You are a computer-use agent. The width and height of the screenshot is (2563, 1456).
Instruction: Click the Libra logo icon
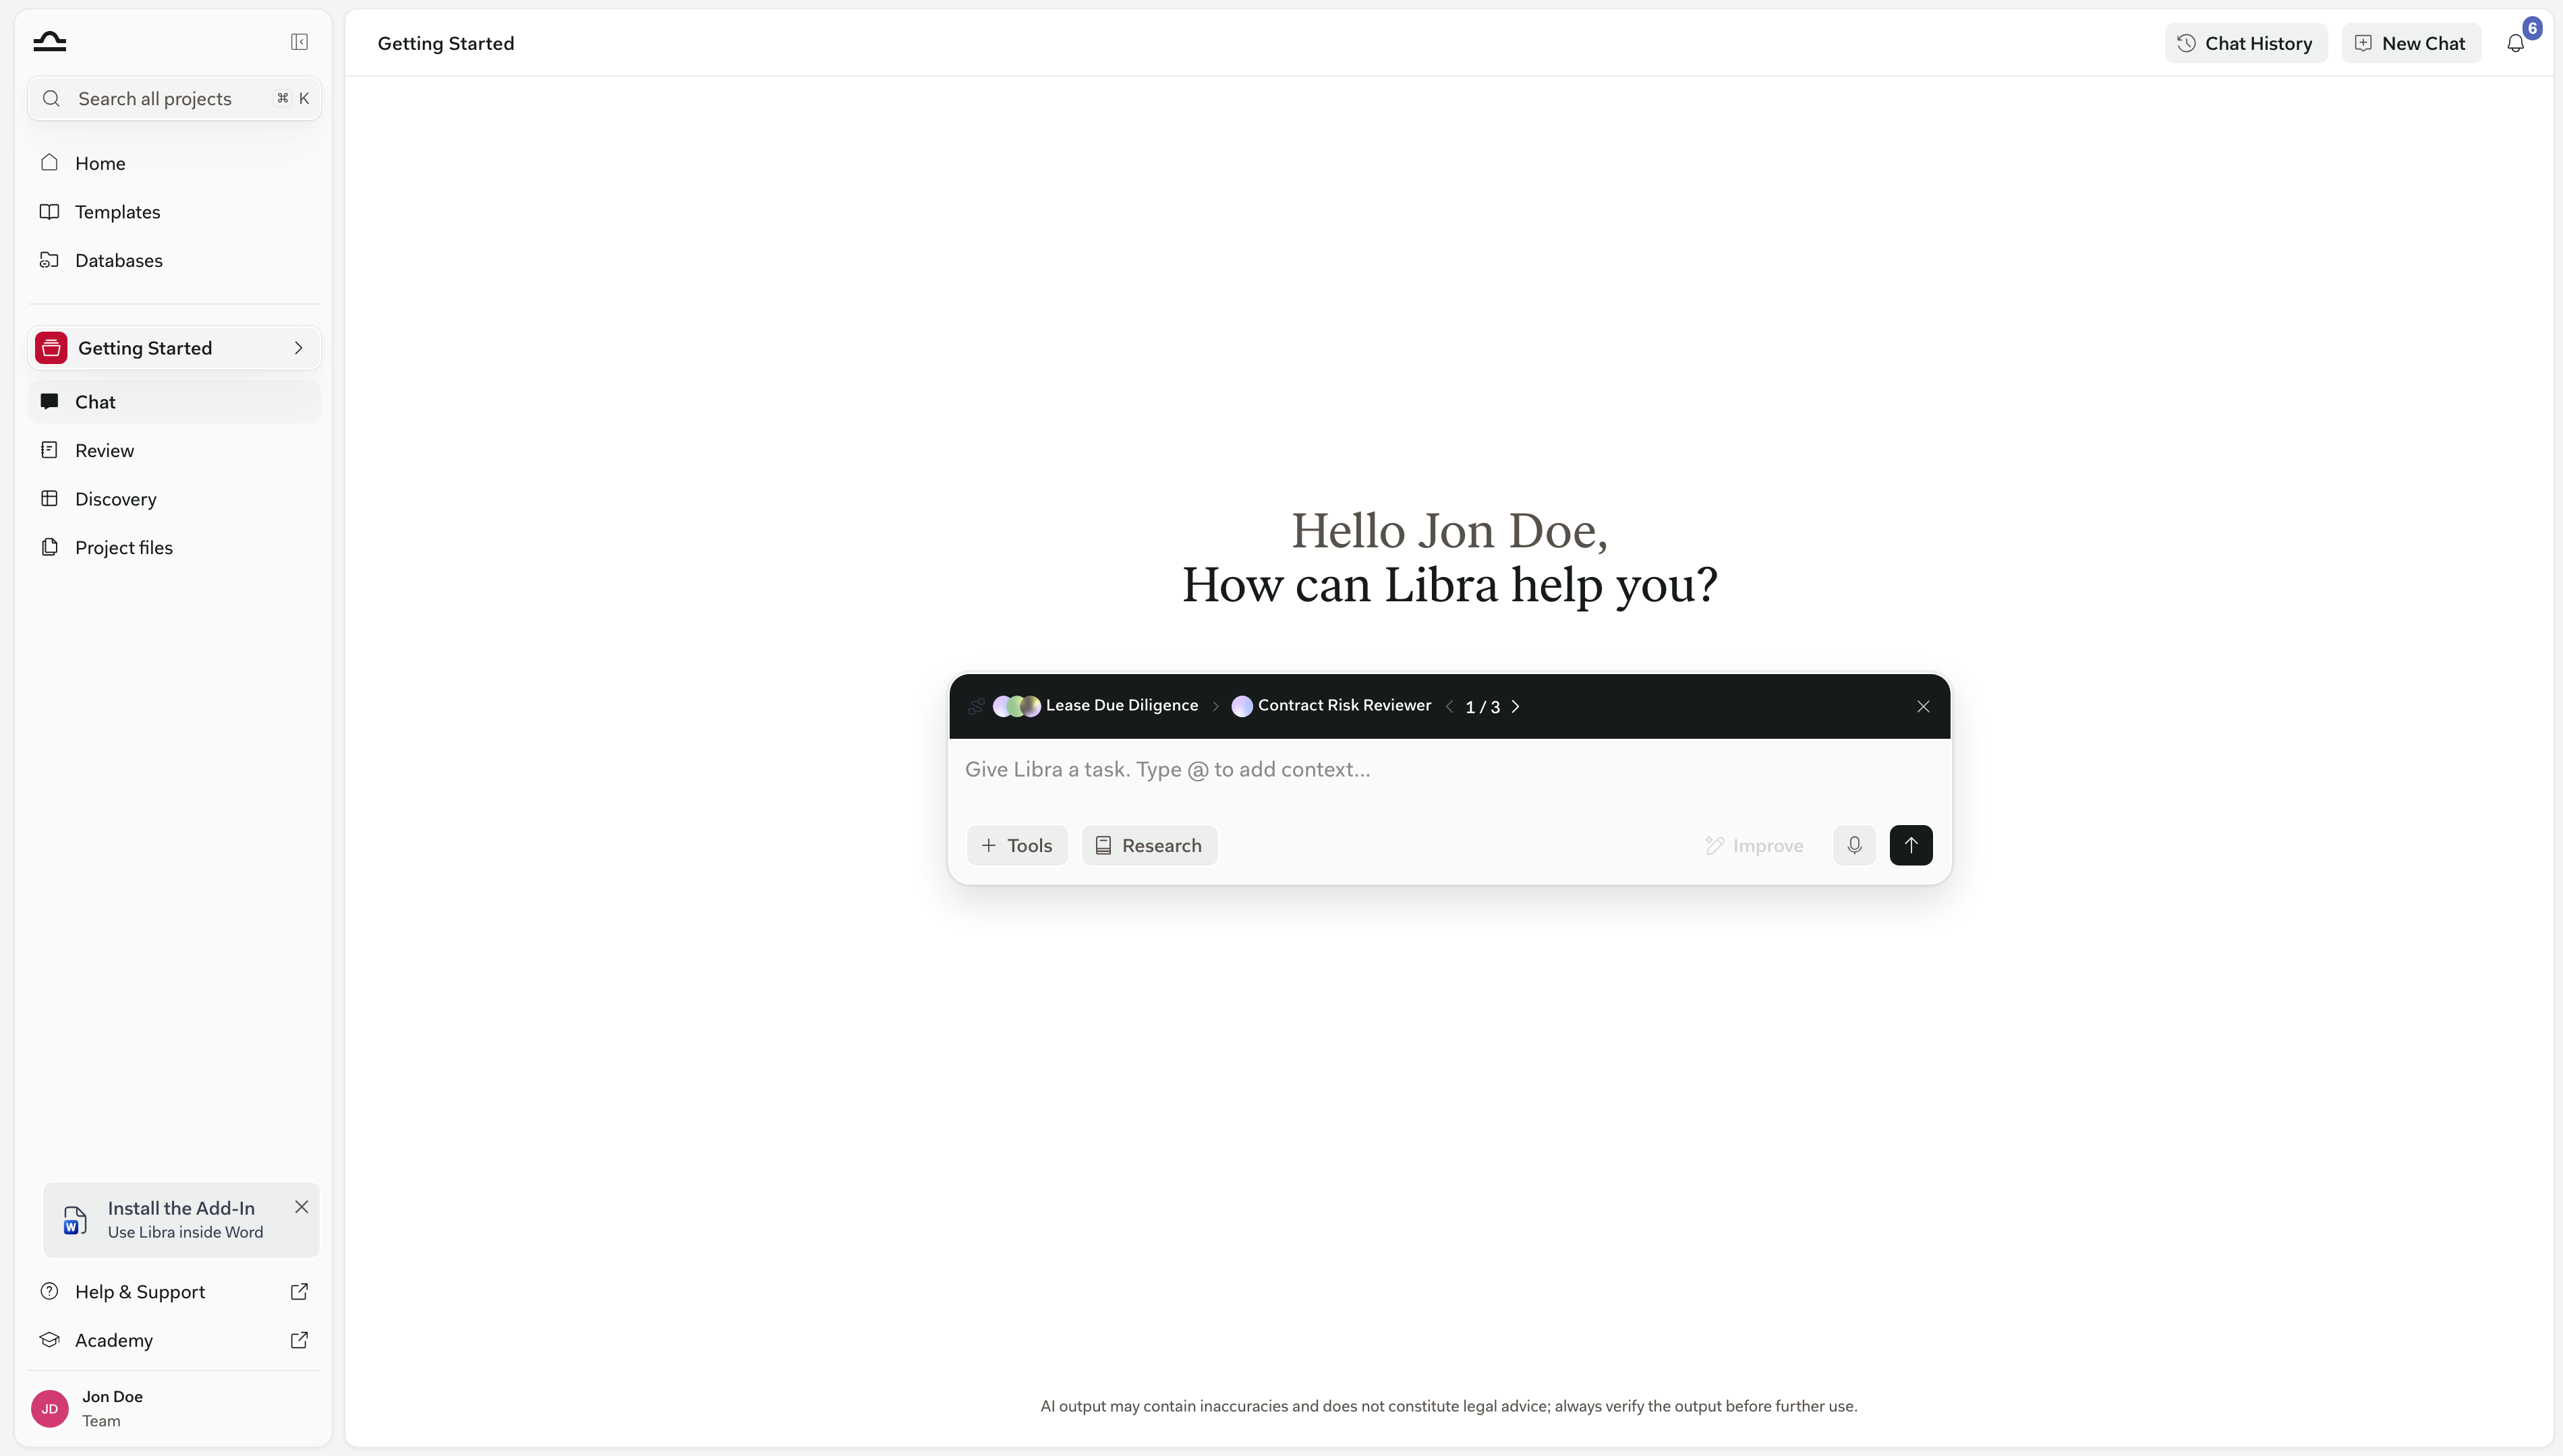[49, 41]
